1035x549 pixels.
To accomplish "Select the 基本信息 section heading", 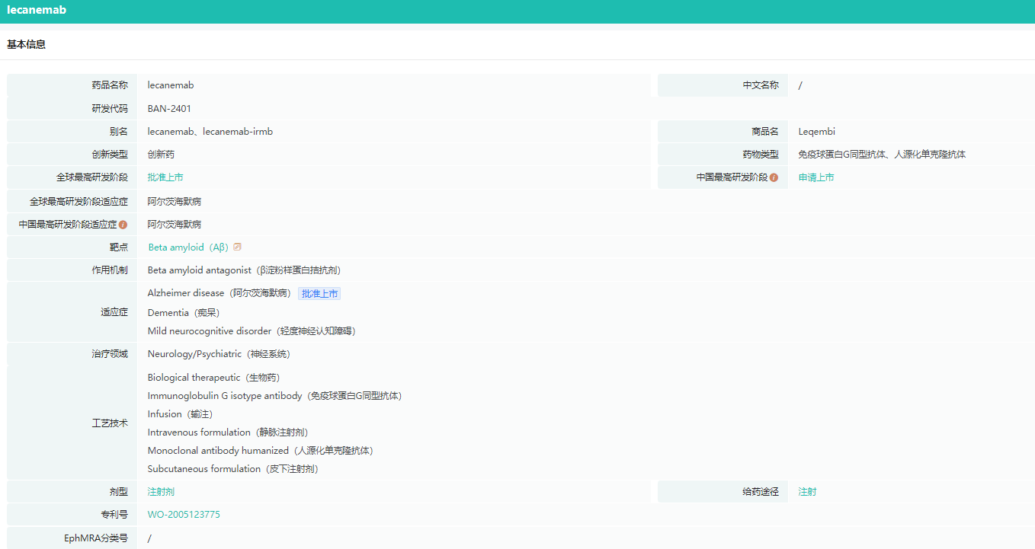I will click(27, 45).
